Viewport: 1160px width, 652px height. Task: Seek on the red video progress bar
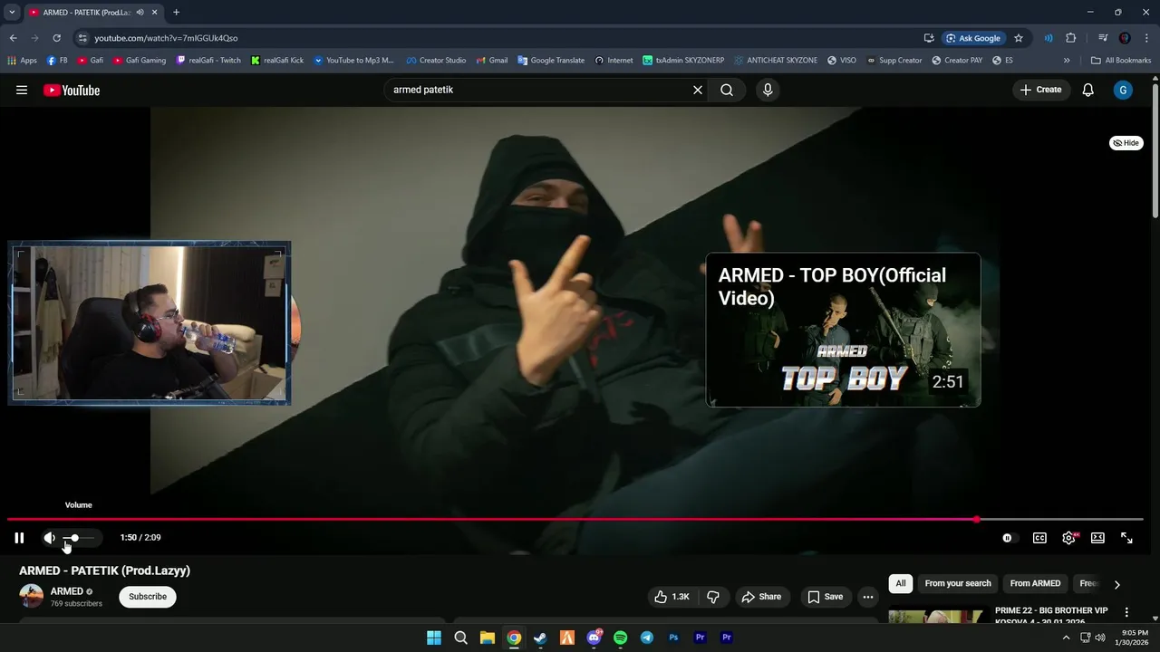(575, 520)
